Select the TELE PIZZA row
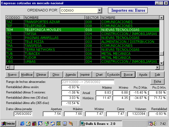Image resolution: width=169 pixels, height=127 pixels. [83, 42]
